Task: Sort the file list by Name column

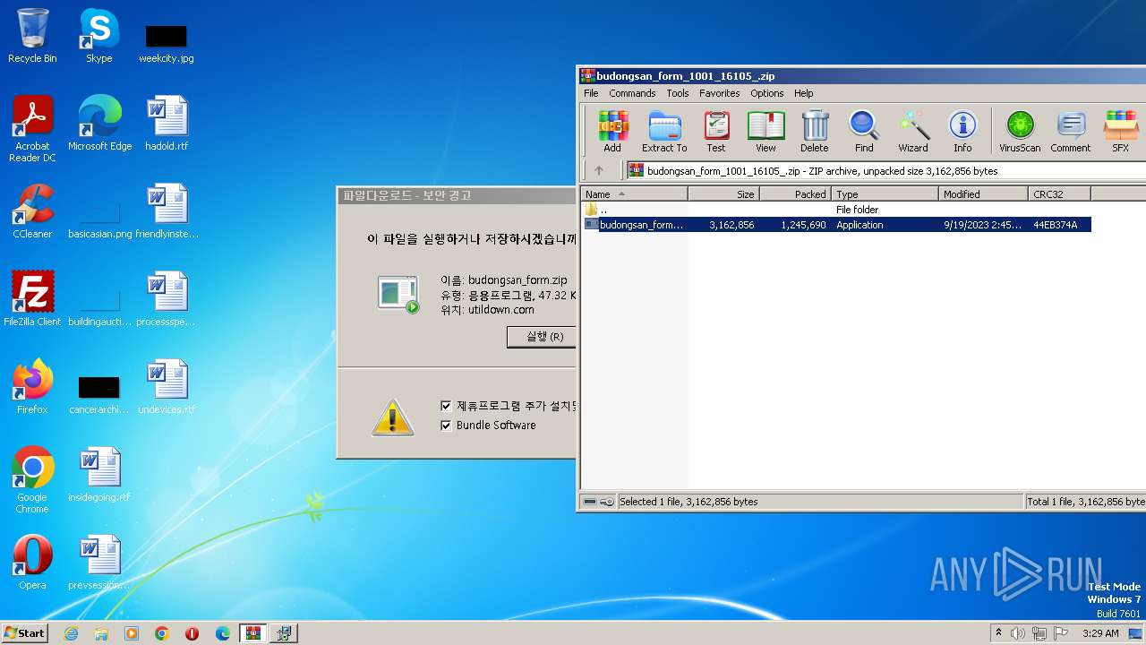Action: click(634, 193)
